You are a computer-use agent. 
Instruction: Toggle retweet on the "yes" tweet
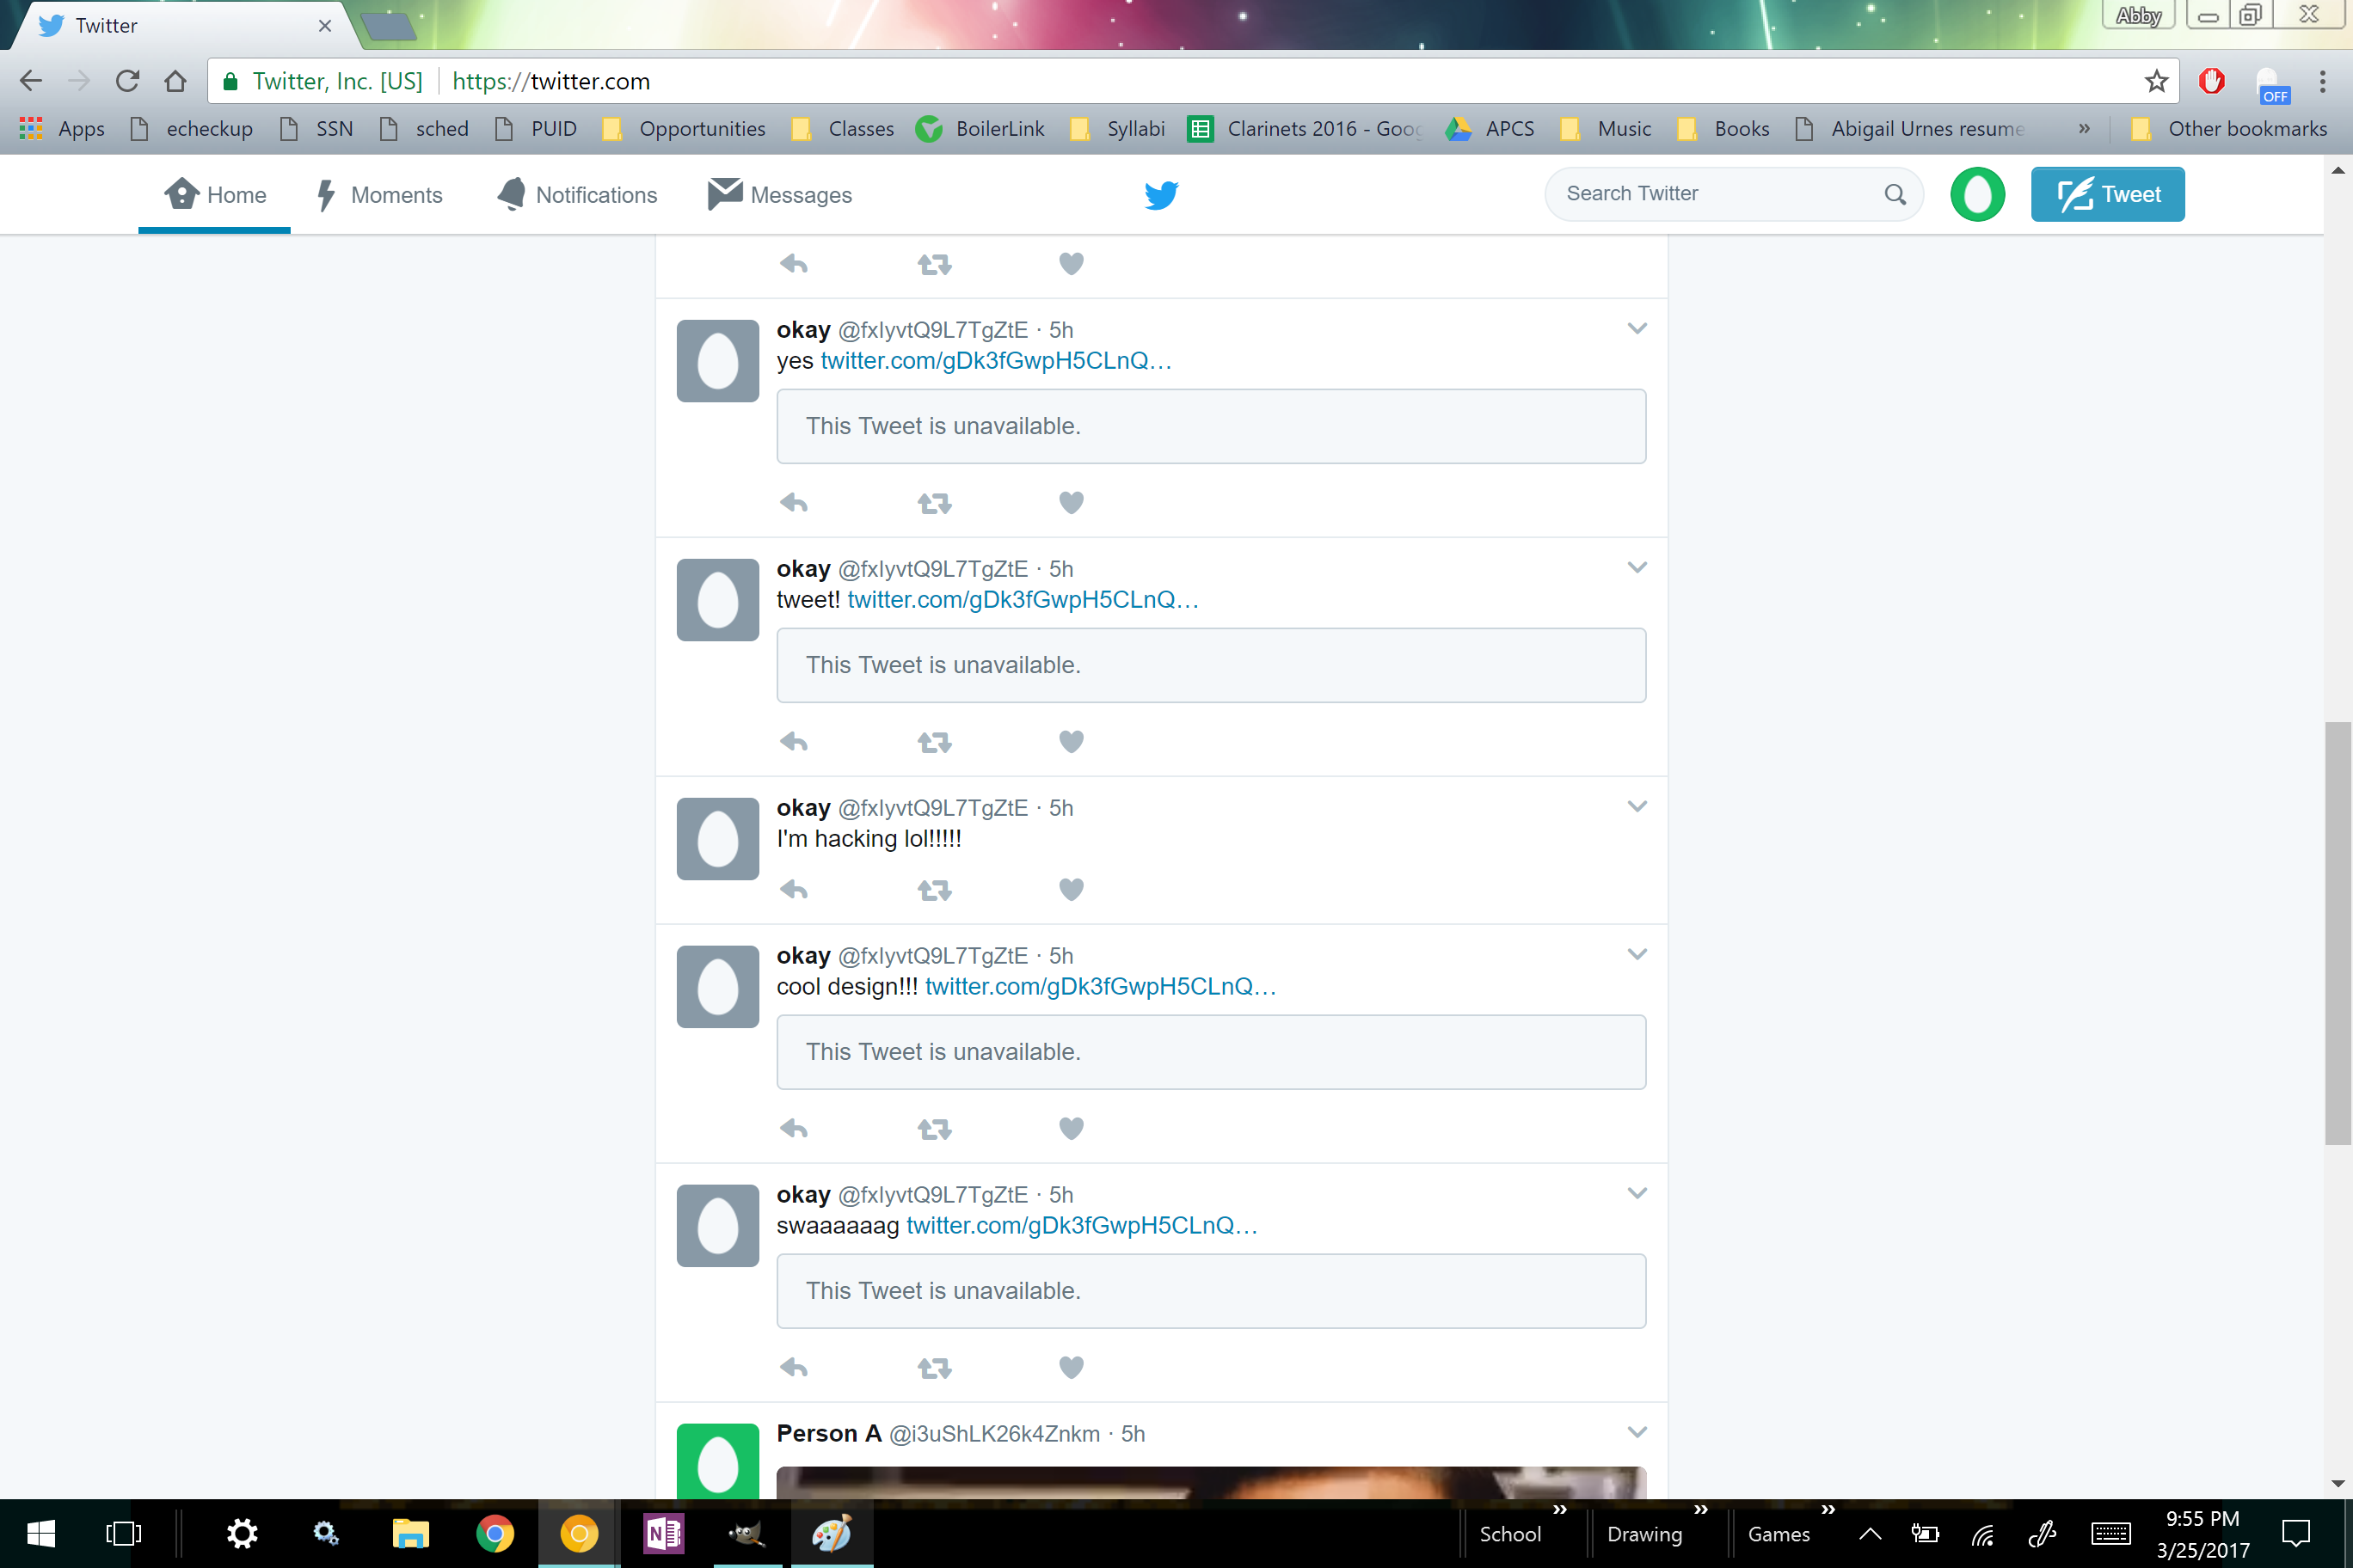coord(934,503)
